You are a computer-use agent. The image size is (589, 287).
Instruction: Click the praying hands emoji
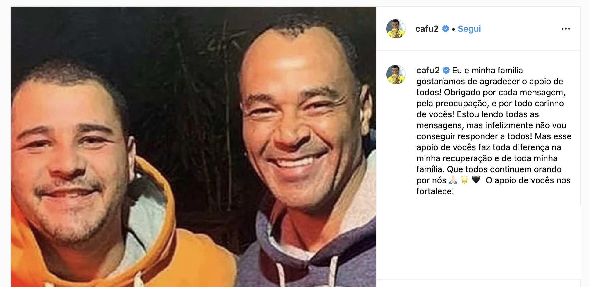[453, 180]
